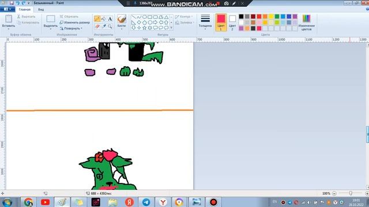Choose the five-point star shape
The height and width of the screenshot is (207, 369).
145,28
